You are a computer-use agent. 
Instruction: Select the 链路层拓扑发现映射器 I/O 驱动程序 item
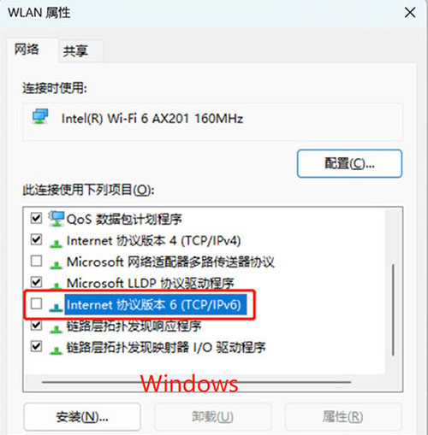166,347
